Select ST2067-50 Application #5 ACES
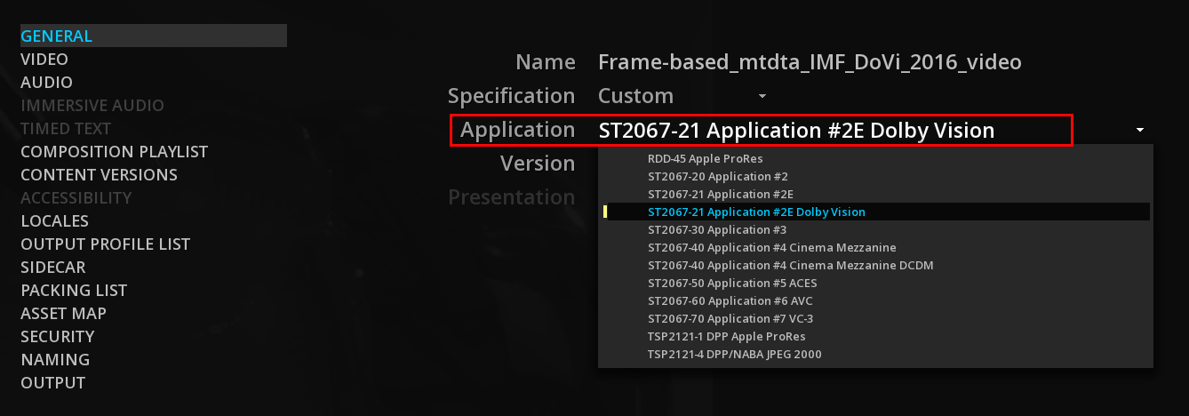This screenshot has height=416, width=1189. coord(731,284)
